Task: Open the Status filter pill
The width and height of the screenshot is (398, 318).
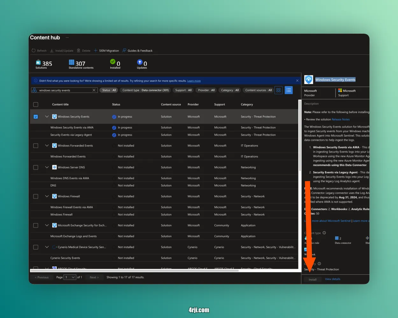Action: (109, 90)
